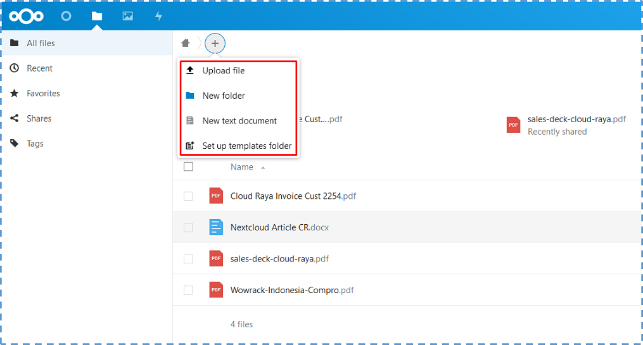The height and width of the screenshot is (345, 643).
Task: Open the Photos app icon
Action: (x=127, y=16)
